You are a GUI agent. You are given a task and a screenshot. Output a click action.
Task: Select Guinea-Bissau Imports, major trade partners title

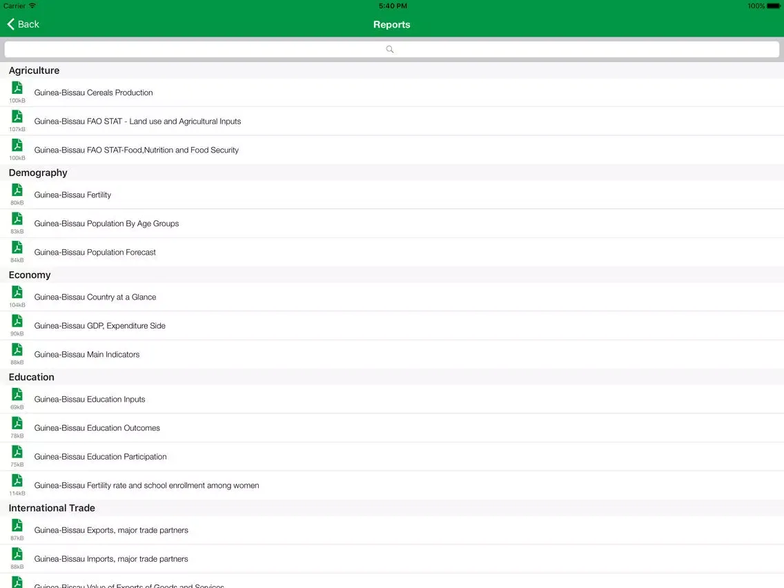pyautogui.click(x=111, y=559)
